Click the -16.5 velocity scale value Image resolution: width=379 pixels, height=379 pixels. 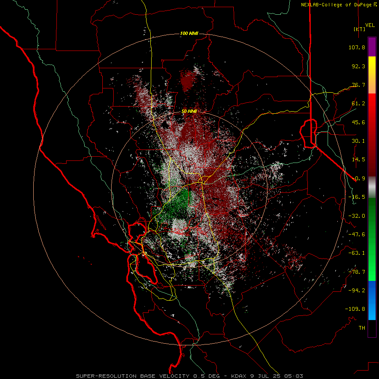coord(357,197)
